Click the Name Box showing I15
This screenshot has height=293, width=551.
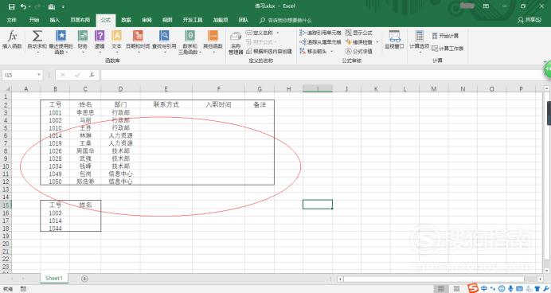(x=19, y=75)
